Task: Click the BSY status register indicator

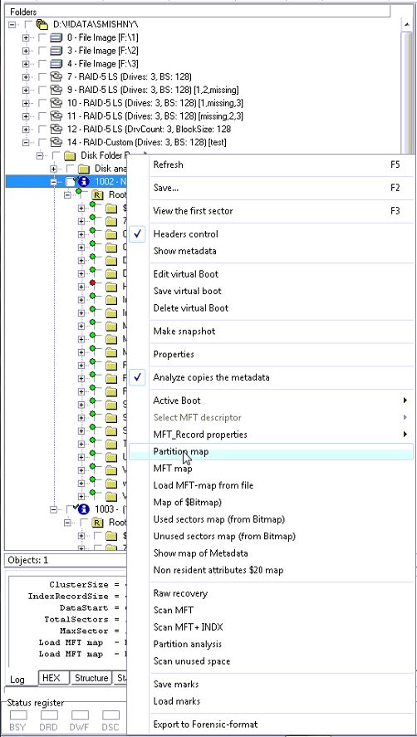Action: click(x=18, y=715)
